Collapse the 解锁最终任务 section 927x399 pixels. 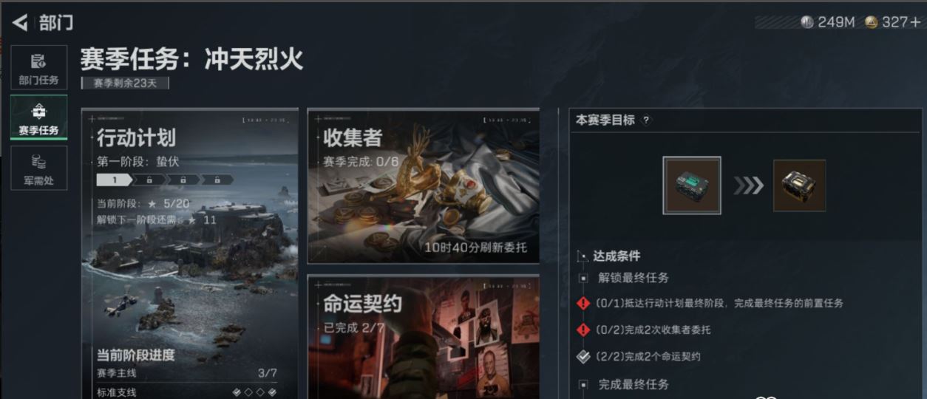click(x=583, y=278)
